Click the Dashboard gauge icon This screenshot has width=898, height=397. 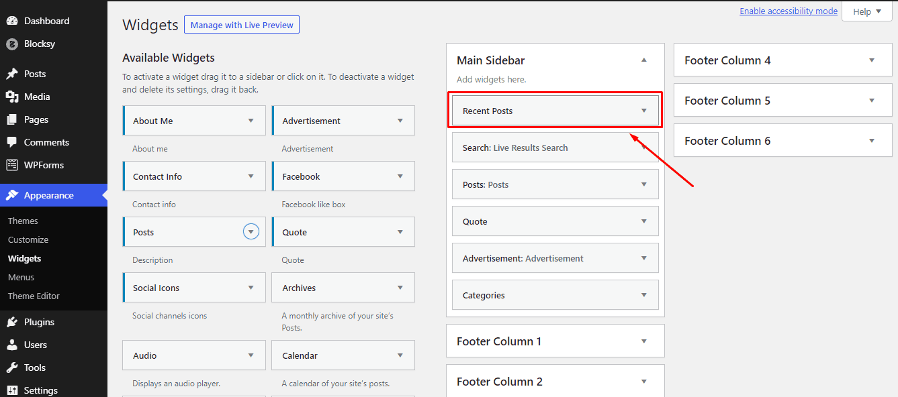click(x=12, y=21)
